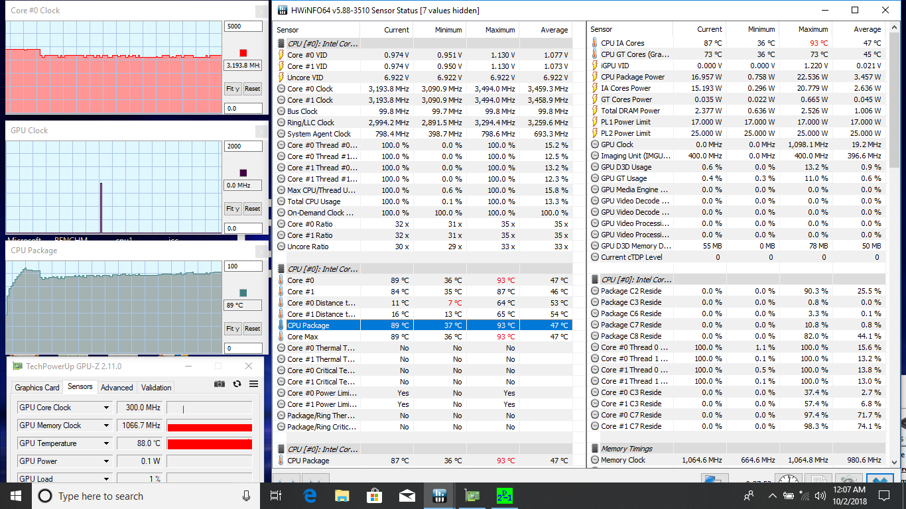Click Fit y in CPU Package graph window

click(x=233, y=329)
